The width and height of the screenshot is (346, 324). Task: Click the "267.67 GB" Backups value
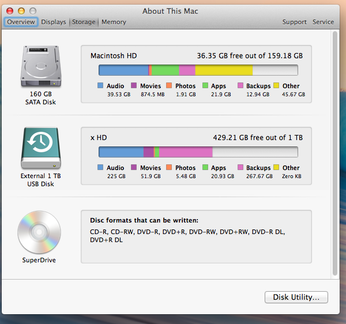(259, 176)
